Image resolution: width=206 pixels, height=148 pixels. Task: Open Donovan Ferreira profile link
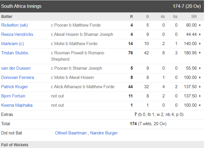(16, 77)
